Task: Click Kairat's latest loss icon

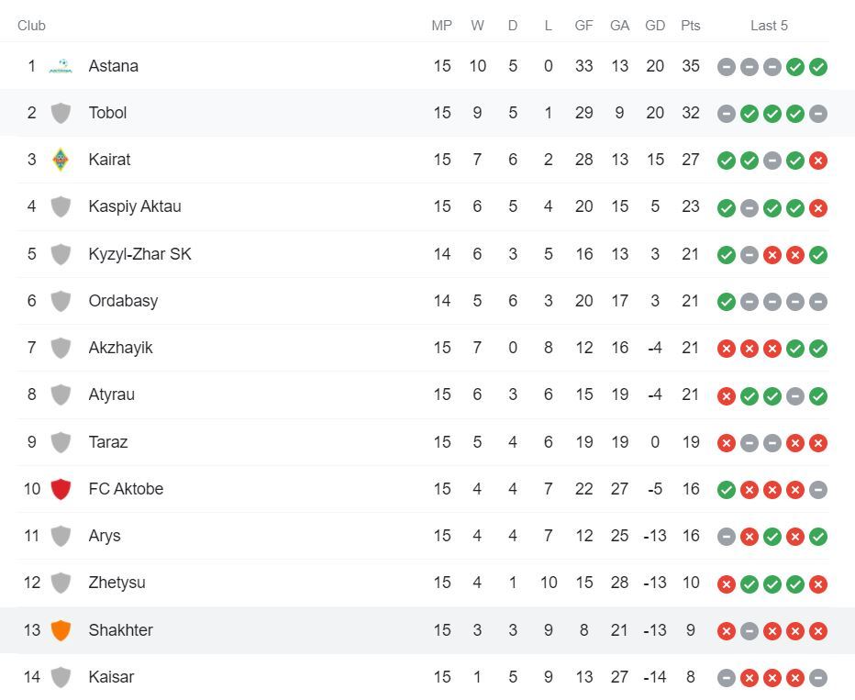Action: pyautogui.click(x=818, y=161)
